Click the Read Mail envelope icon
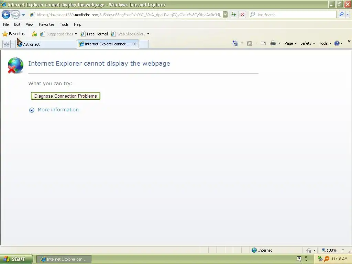This screenshot has height=264, width=352. point(263,43)
